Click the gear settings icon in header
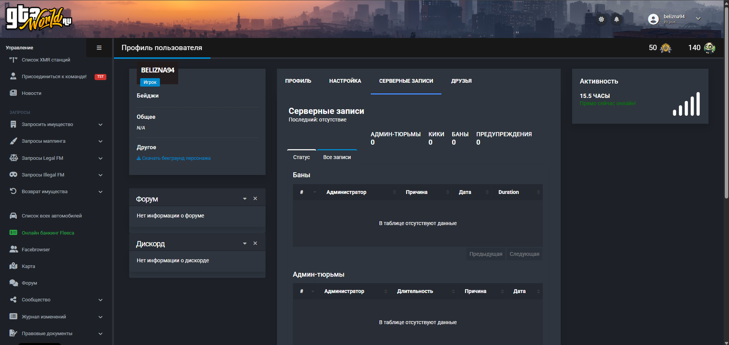Screen dimensions: 729x345 click(601, 19)
